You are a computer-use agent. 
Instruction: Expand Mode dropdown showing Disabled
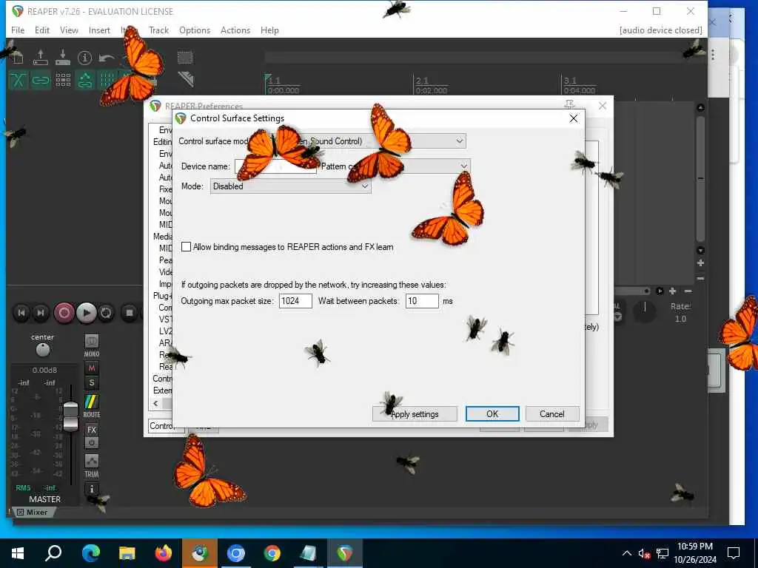click(x=290, y=186)
